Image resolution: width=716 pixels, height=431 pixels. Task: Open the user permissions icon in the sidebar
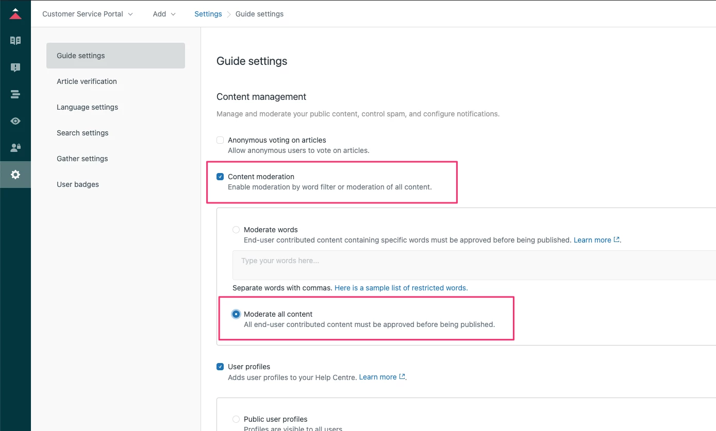pos(15,148)
